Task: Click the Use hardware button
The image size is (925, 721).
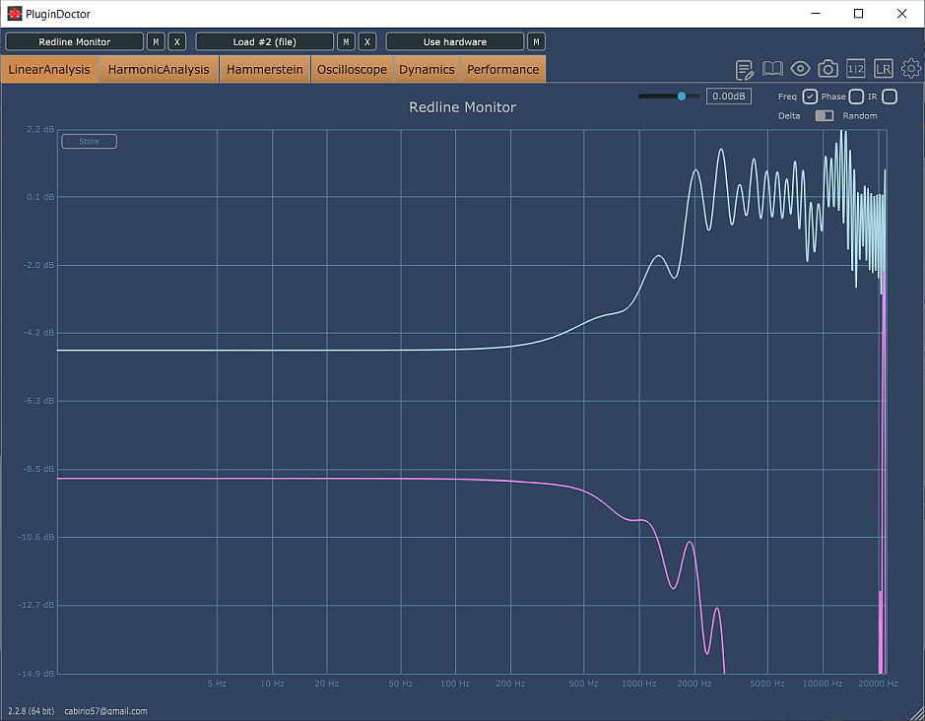Action: click(455, 42)
